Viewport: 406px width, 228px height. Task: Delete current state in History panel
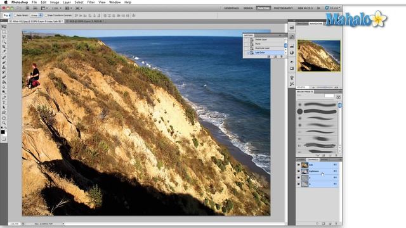tap(282, 56)
